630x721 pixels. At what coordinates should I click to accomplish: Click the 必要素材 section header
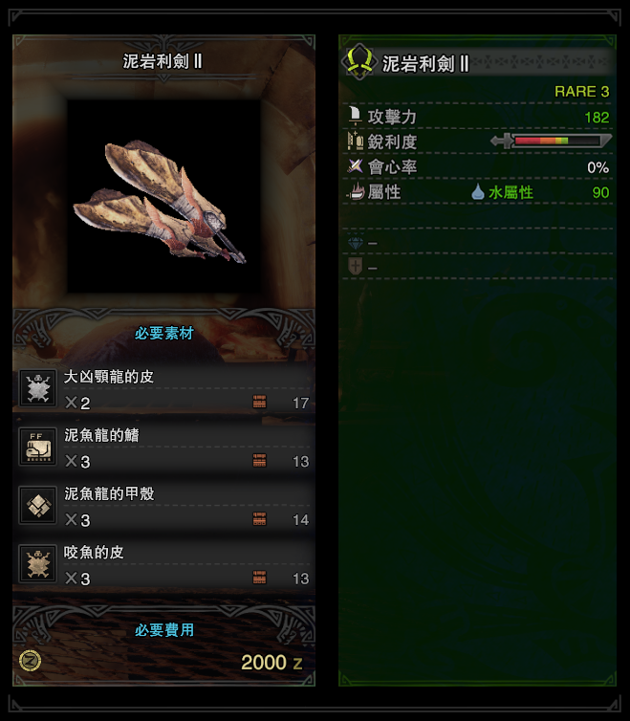coord(163,334)
